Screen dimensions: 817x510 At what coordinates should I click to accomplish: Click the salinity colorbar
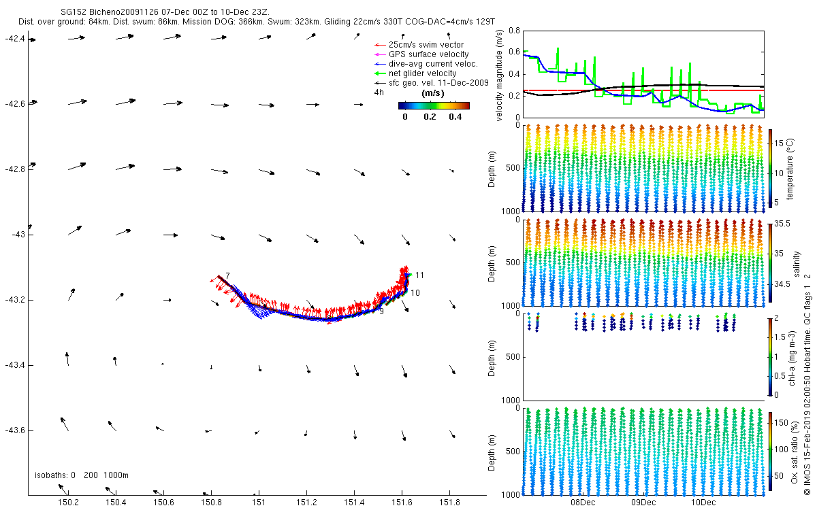pos(770,263)
